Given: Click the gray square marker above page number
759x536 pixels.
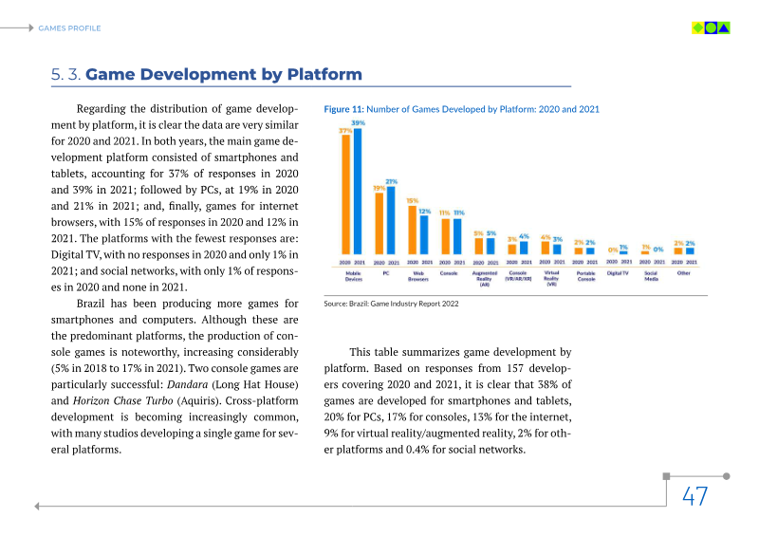Looking at the screenshot, I should pyautogui.click(x=667, y=476).
